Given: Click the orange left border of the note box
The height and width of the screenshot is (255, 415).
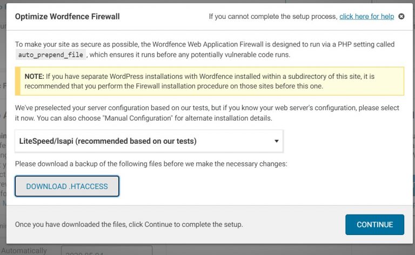Looking at the screenshot, I should point(17,81).
